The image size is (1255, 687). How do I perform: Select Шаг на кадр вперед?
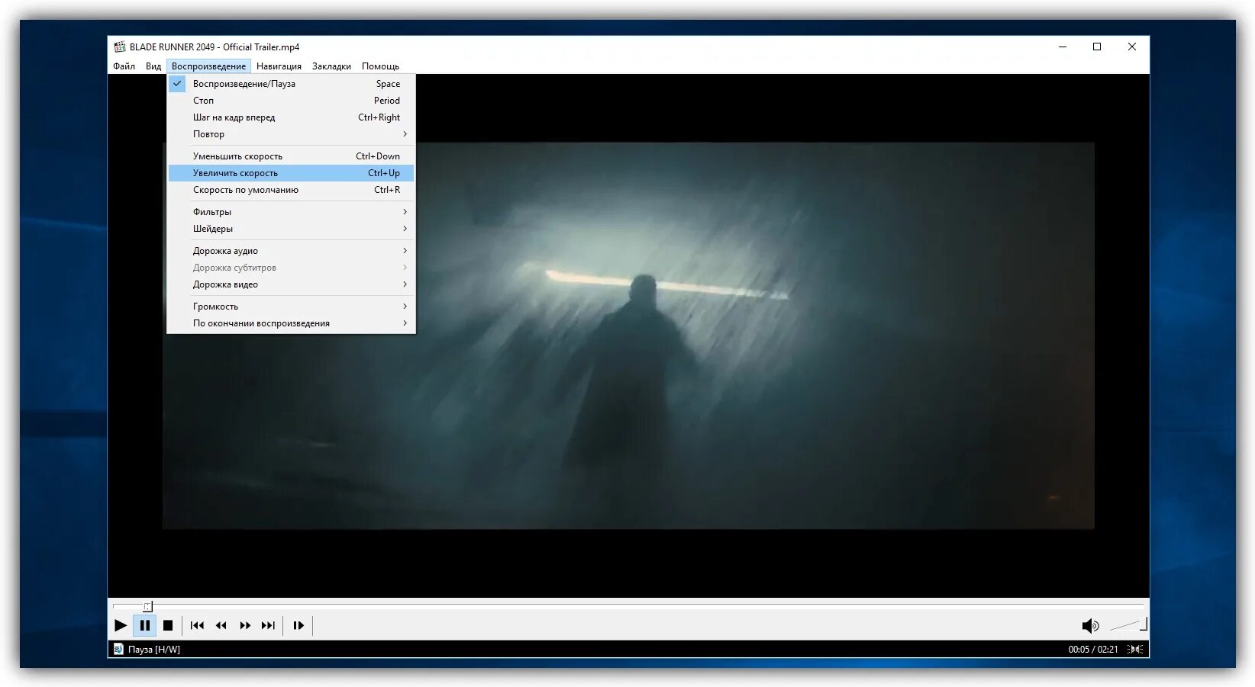click(291, 117)
